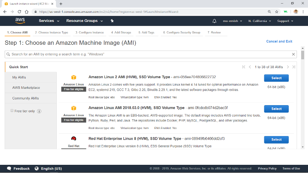
Task: Select the Amazon Linux AMI 2018.03.0
Action: [276, 109]
